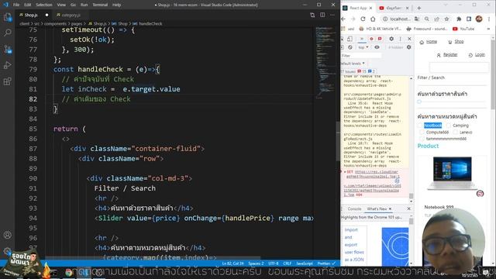Check the Camping category checkbox

(449, 126)
